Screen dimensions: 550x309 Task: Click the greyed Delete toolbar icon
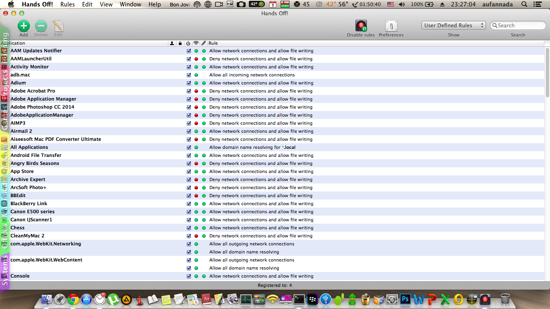pyautogui.click(x=41, y=26)
